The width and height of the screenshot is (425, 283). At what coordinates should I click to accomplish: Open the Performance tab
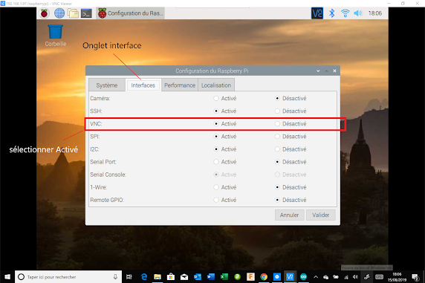(180, 85)
